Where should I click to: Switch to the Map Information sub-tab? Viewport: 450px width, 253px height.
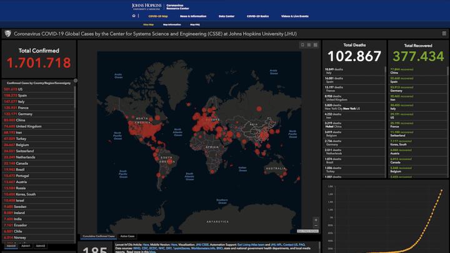[x=172, y=24]
